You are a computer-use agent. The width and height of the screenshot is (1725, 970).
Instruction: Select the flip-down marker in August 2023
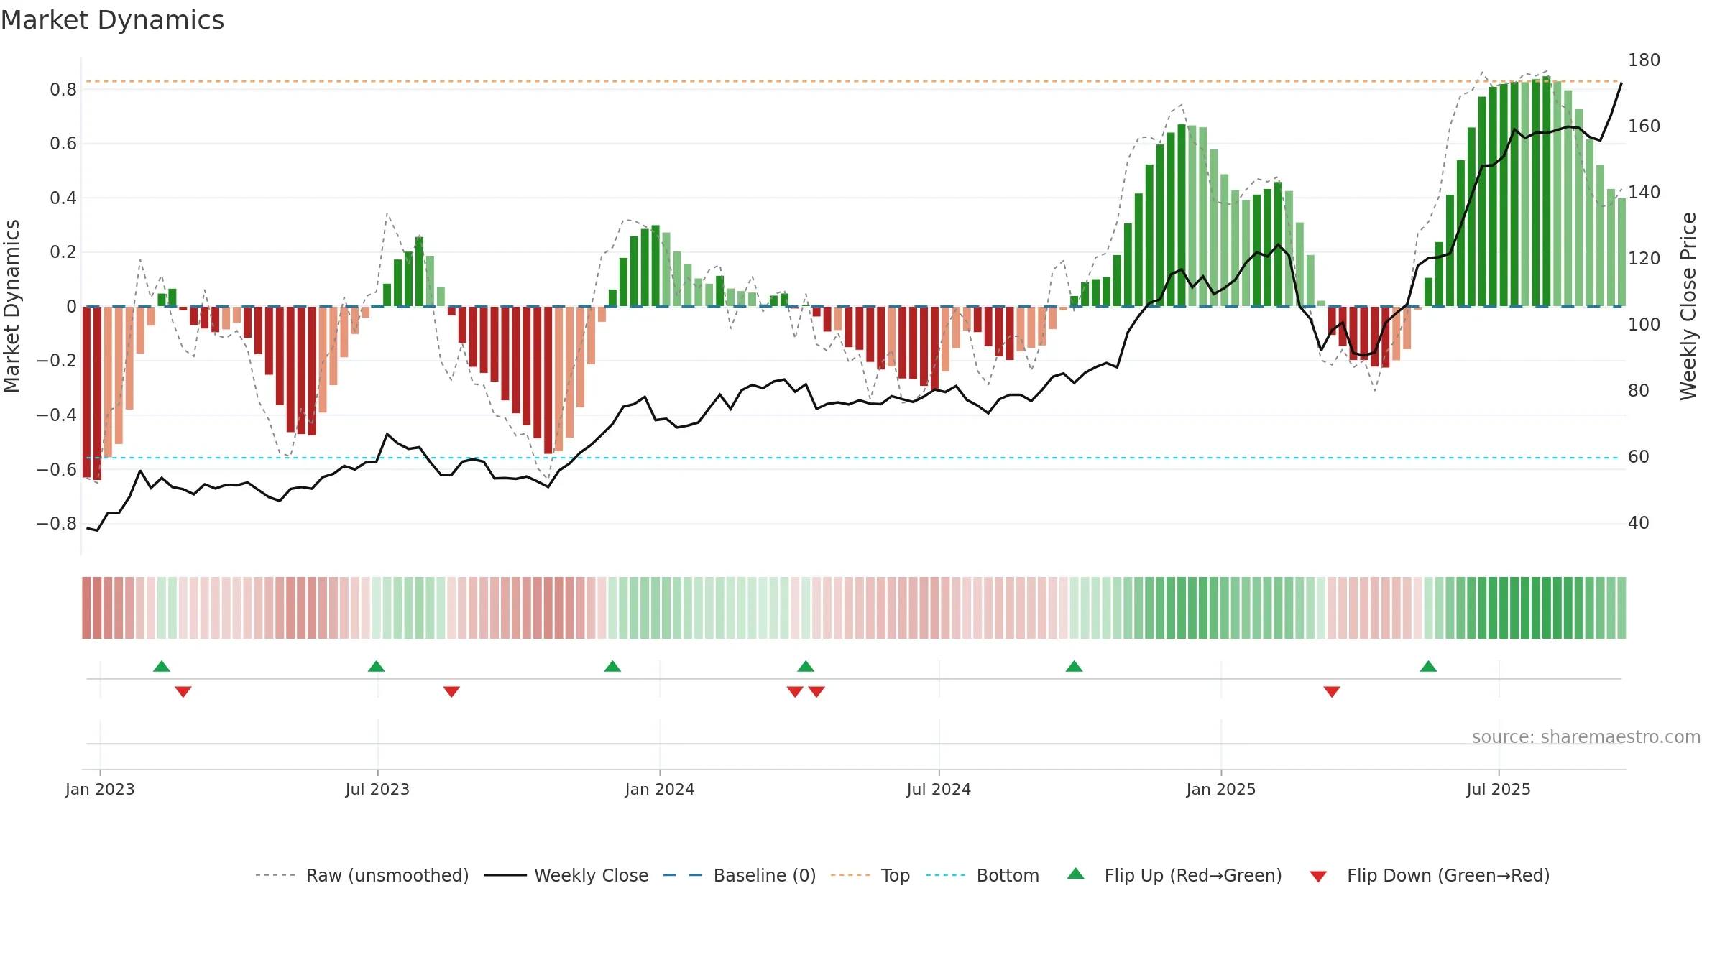point(451,691)
